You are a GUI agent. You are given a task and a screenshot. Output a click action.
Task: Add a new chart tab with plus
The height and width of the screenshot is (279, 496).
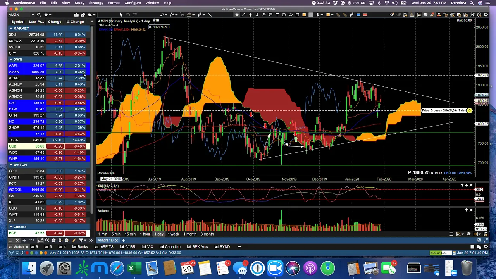123,240
